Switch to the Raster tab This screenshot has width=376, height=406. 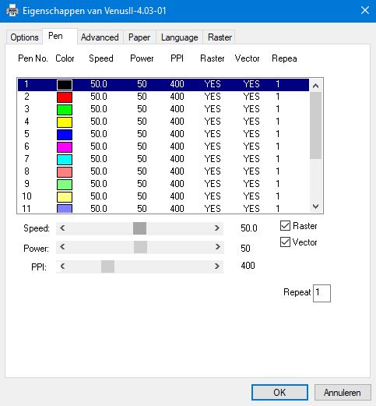coord(220,37)
